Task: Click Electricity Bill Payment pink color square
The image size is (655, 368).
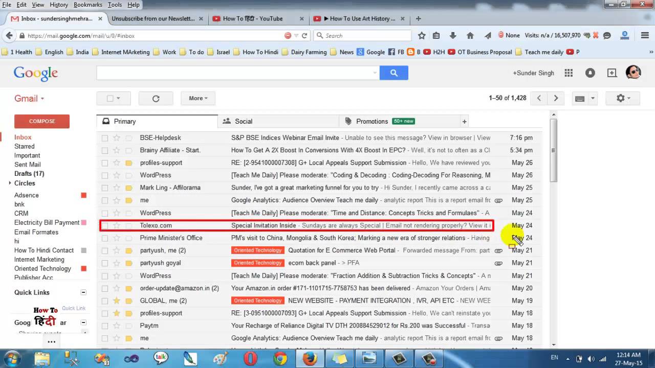Action: pos(84,223)
